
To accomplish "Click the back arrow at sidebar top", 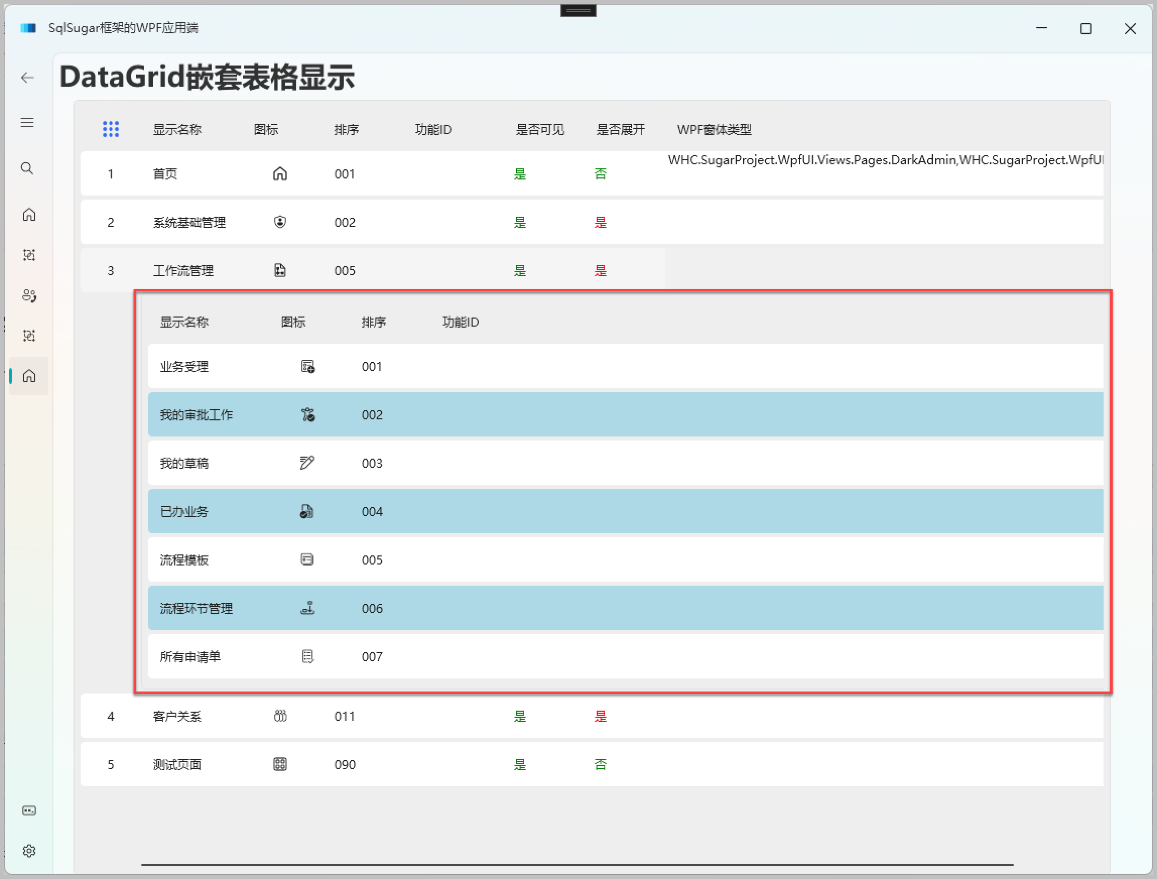I will tap(27, 78).
